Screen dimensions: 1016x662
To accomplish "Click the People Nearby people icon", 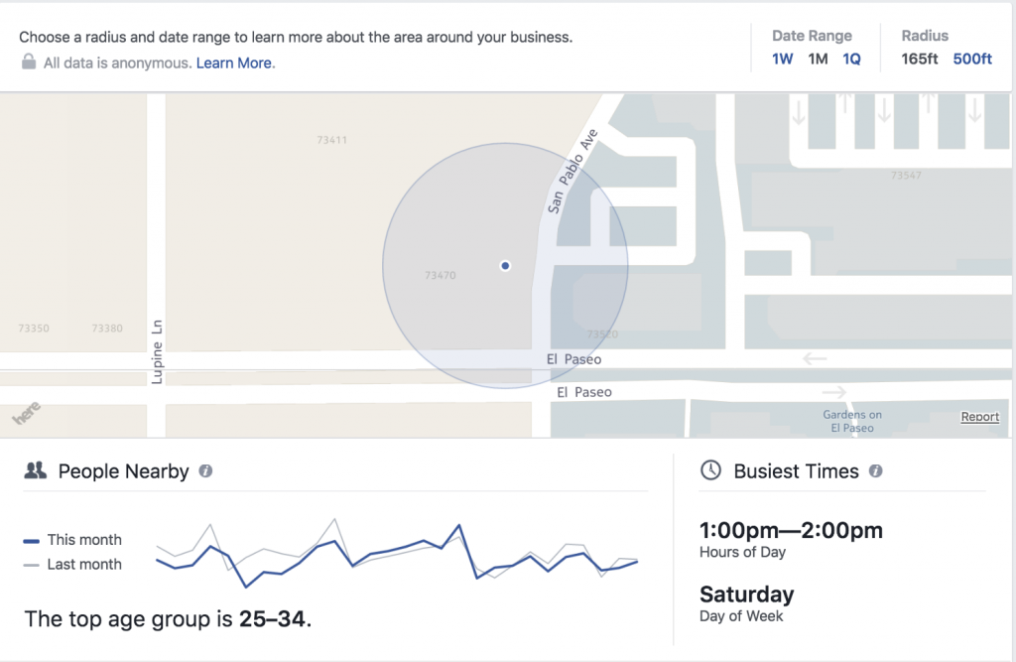I will click(36, 471).
